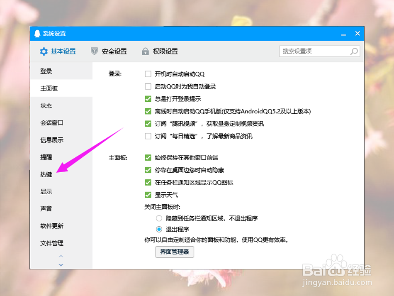Uncheck 停靠在桌面边缘时自动隐藏
The width and height of the screenshot is (394, 296).
(148, 170)
